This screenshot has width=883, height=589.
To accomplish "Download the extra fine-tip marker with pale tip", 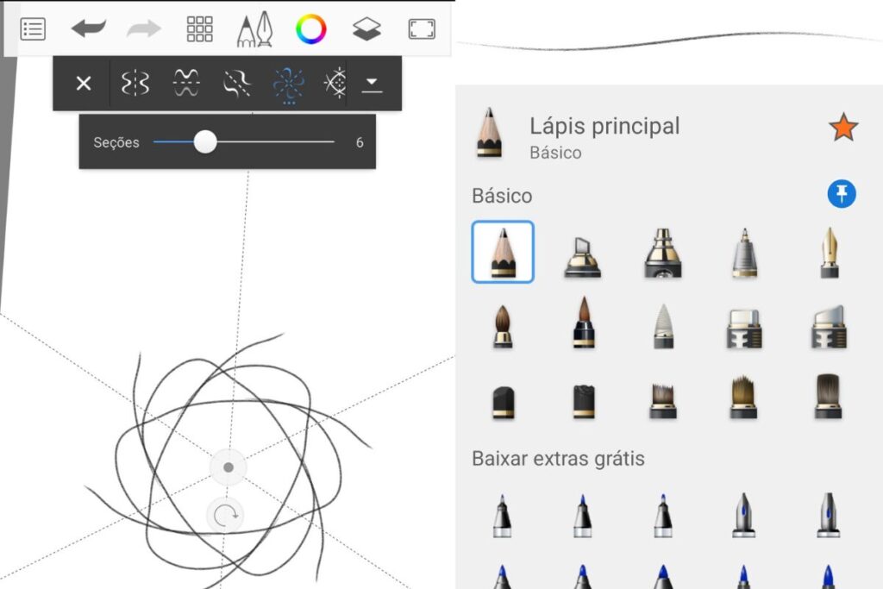I will (663, 516).
